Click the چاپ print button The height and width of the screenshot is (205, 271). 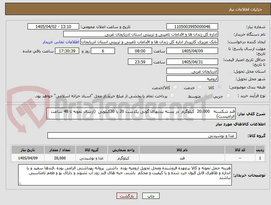pyautogui.click(x=151, y=196)
